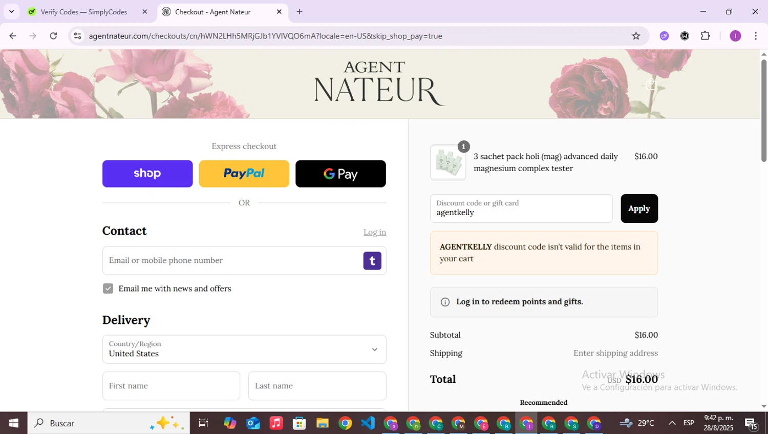
Task: Click Log in to redeem points and gifts
Action: tap(519, 302)
